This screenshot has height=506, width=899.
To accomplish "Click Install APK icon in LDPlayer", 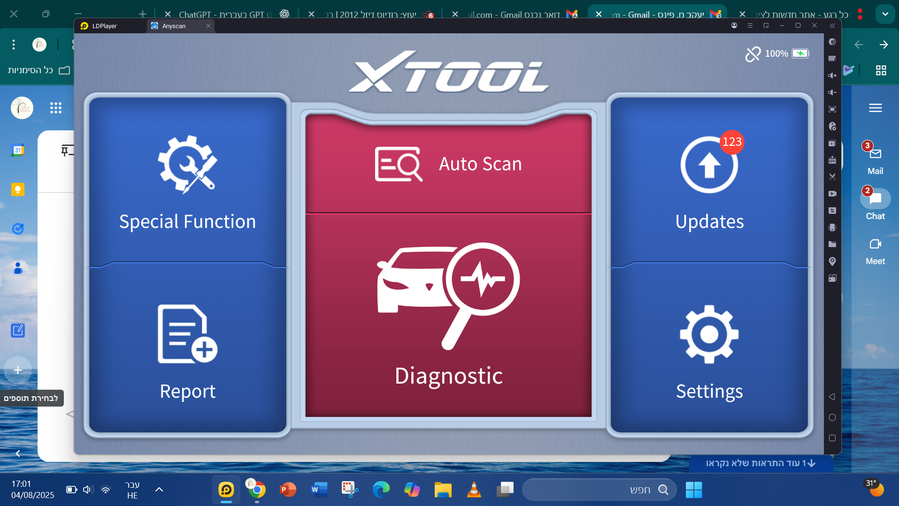I will coord(832,160).
